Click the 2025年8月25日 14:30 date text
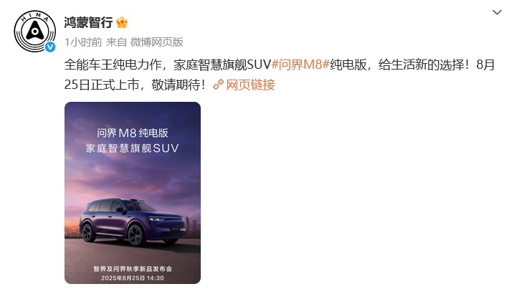The height and width of the screenshot is (289, 509). coord(133,278)
